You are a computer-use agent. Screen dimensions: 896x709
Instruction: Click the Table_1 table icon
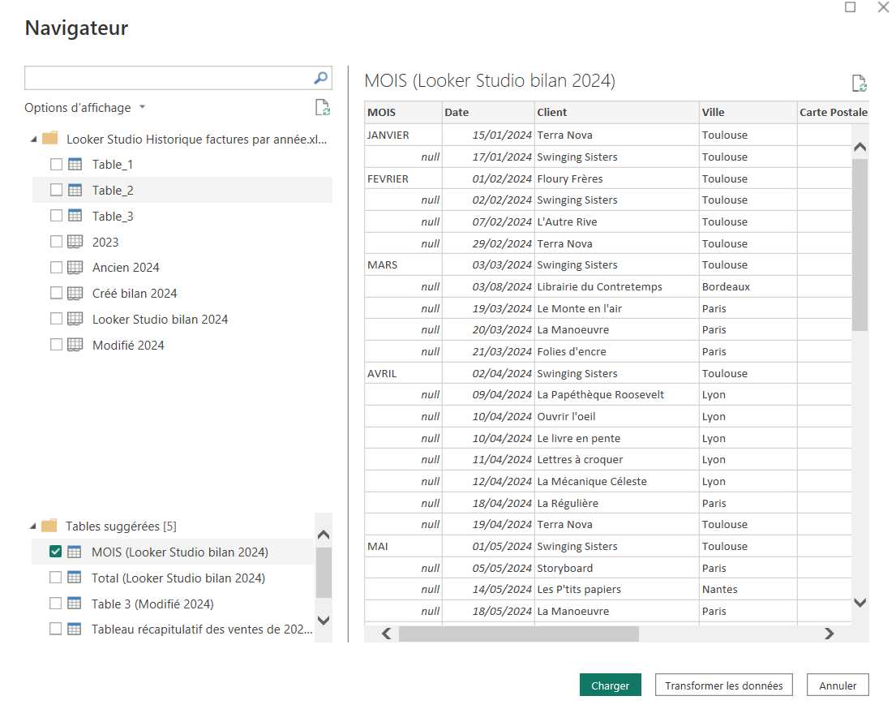click(75, 165)
